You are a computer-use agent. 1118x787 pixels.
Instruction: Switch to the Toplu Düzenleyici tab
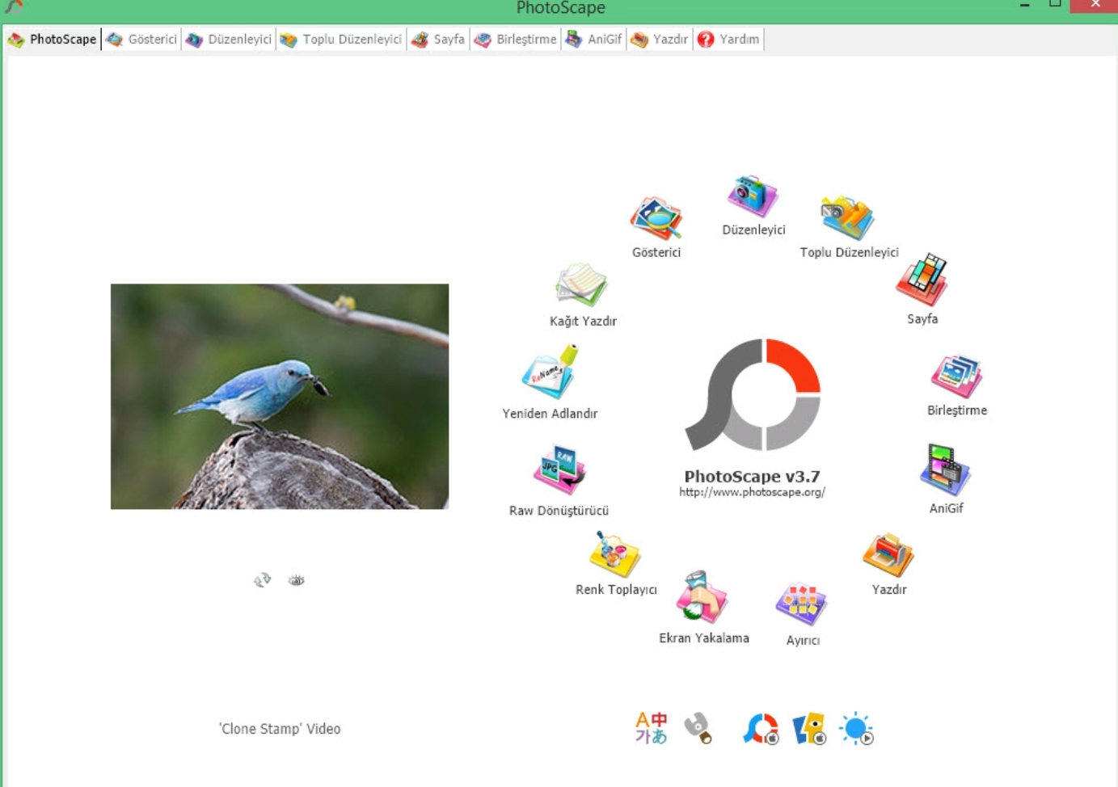pos(342,40)
